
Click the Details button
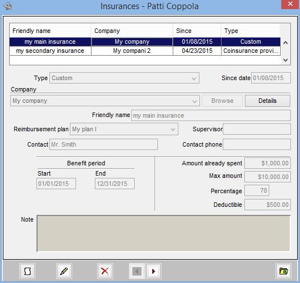(268, 101)
